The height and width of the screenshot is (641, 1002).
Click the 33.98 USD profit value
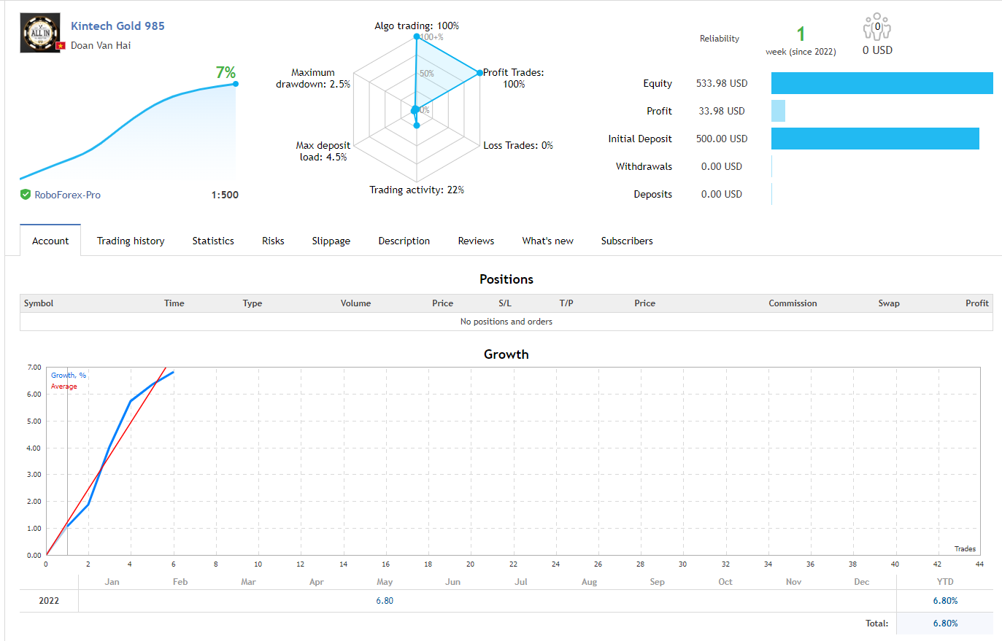pyautogui.click(x=722, y=111)
